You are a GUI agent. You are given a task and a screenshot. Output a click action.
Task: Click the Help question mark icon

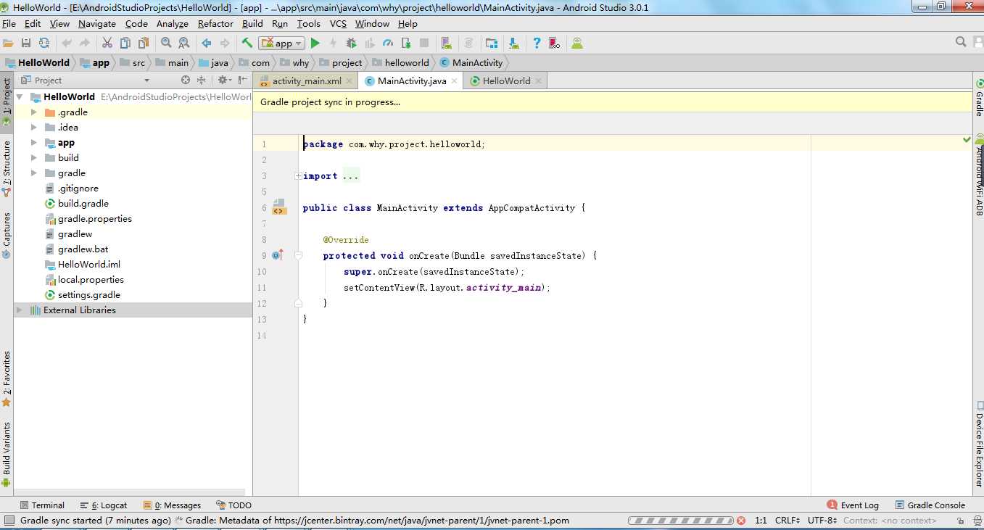(537, 44)
